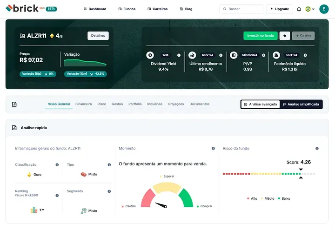The image size is (335, 229).
Task: Click the star favorite icon button
Action: point(284,36)
